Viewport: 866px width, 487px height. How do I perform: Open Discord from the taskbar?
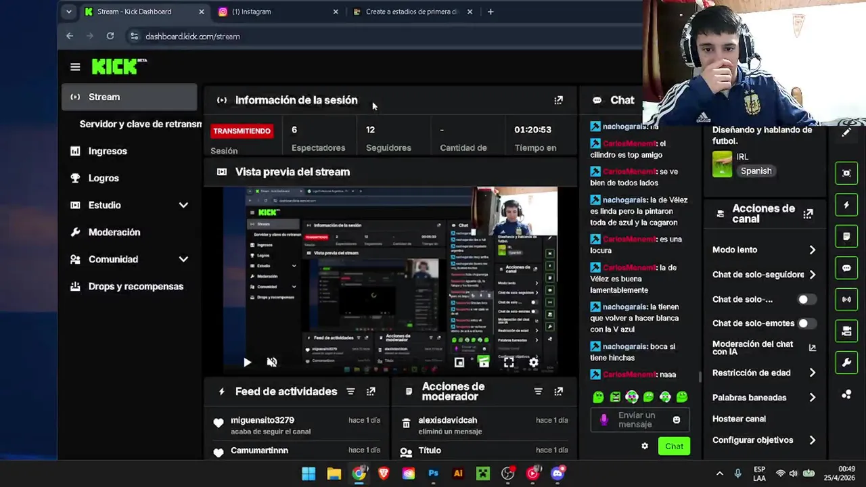pos(557,473)
